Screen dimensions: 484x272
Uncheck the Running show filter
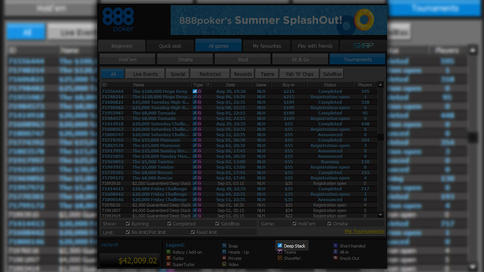tap(128, 224)
